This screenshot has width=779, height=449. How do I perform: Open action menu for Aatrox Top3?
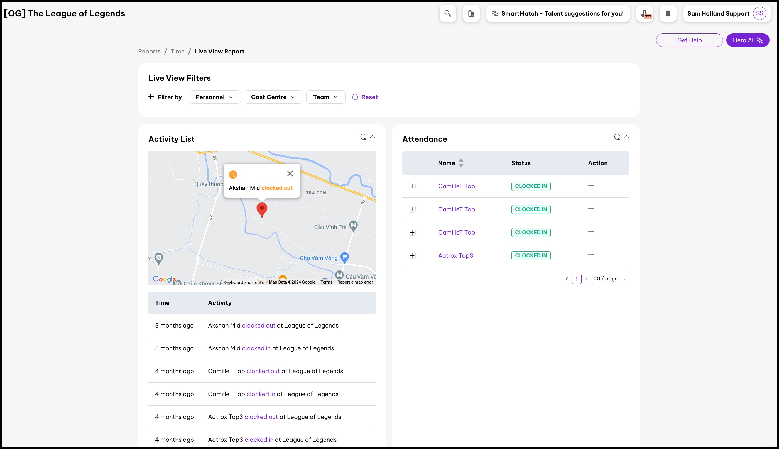point(591,255)
